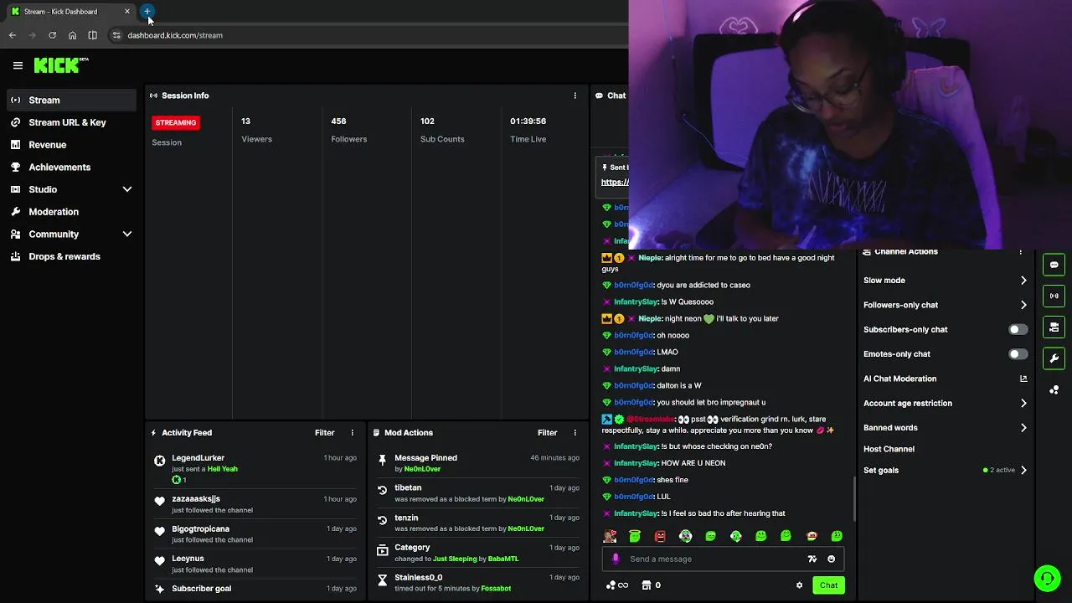Open AI Chat Moderation external link icon
Screen dimensions: 1072x603
(x=1023, y=379)
